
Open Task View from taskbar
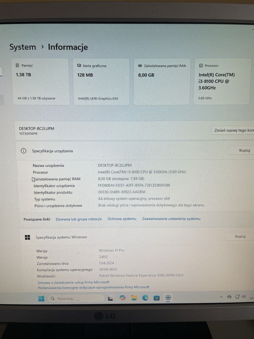110,299
